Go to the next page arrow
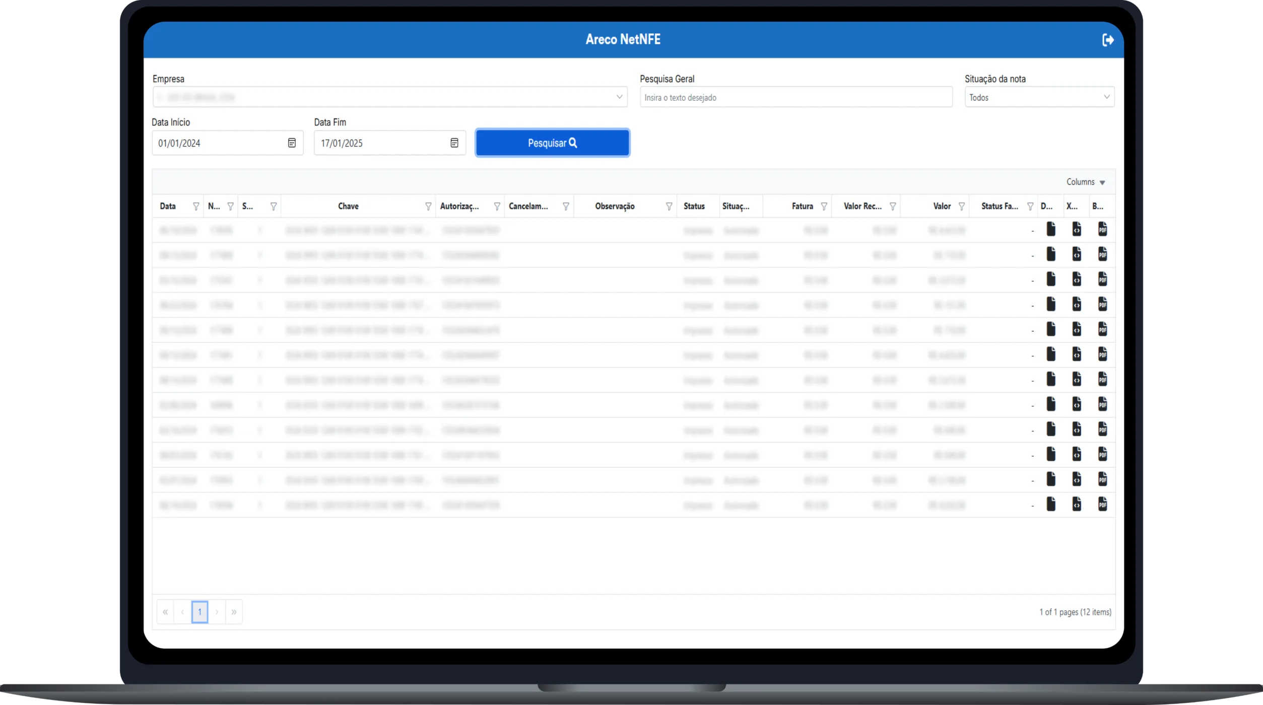The width and height of the screenshot is (1263, 705). (x=217, y=612)
